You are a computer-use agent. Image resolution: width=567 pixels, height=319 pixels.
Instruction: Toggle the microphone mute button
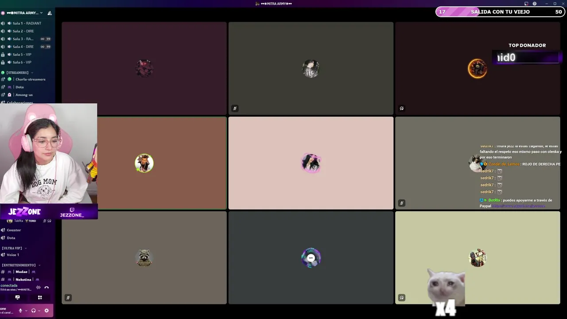[20, 311]
